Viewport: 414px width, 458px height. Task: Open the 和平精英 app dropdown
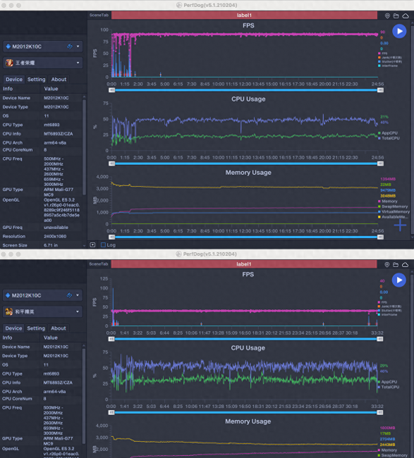[x=78, y=311]
